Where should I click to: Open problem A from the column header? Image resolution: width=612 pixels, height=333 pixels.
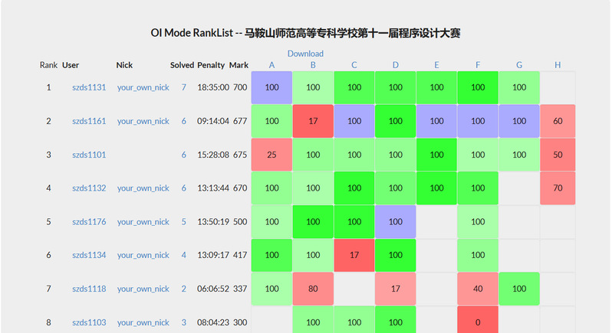click(x=271, y=65)
